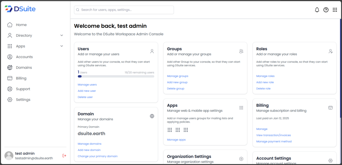The image size is (342, 165).
Task: Click the users remaining progress bar
Action: 116,76
